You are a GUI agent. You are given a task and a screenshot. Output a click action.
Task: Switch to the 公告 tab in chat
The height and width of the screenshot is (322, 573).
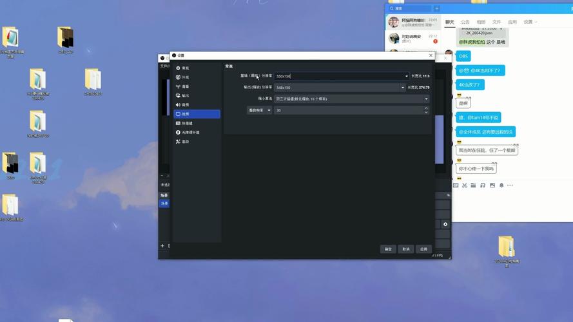[x=465, y=22]
